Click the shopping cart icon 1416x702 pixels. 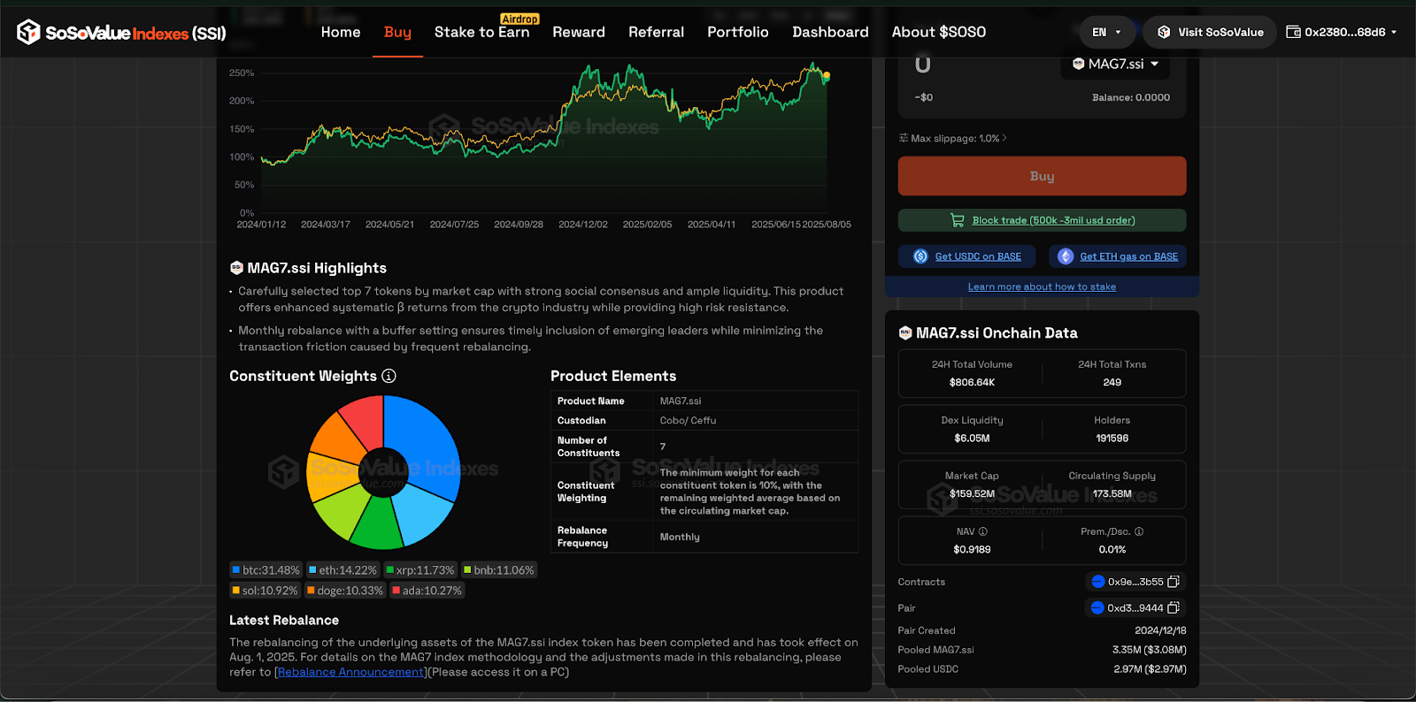click(x=957, y=220)
